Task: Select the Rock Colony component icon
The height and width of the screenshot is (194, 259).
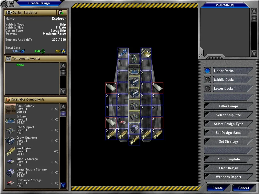Action: pyautogui.click(x=10, y=109)
